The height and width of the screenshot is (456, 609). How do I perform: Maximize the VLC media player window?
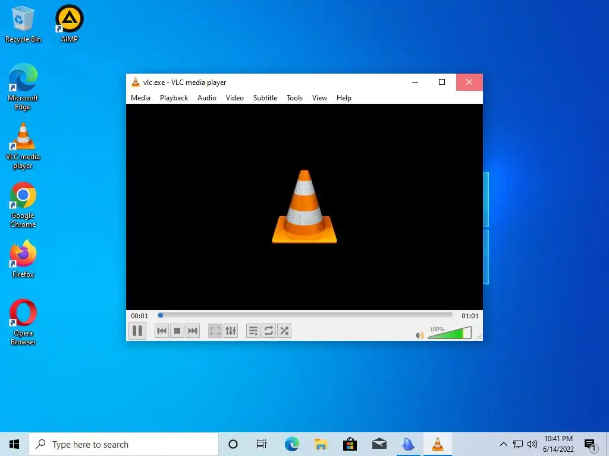click(x=442, y=82)
